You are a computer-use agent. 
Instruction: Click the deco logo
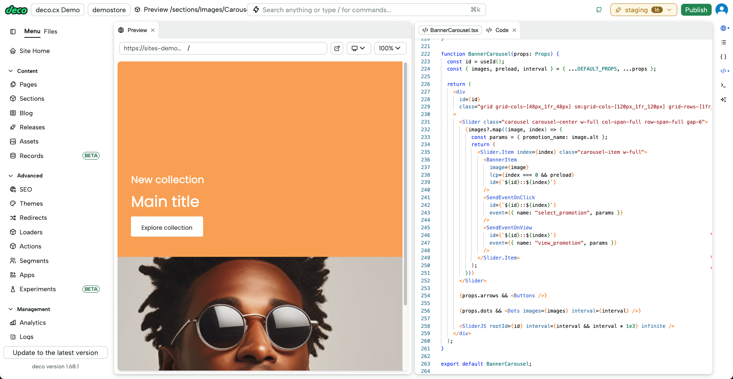coord(16,10)
